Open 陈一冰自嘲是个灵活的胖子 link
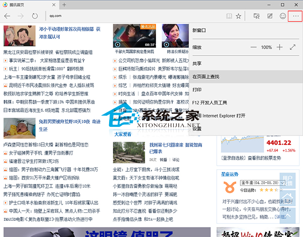 pyautogui.click(x=145, y=194)
